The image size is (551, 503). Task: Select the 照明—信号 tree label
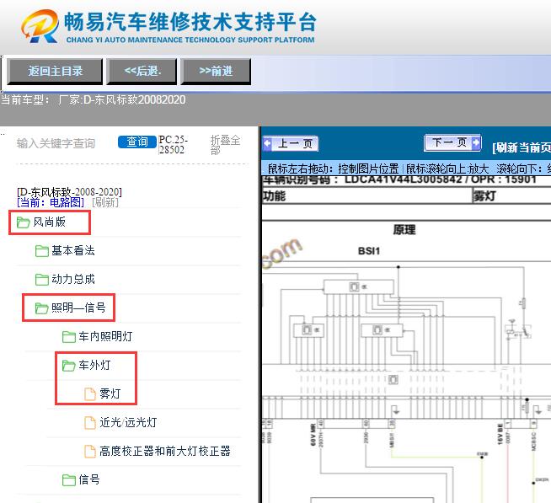78,308
